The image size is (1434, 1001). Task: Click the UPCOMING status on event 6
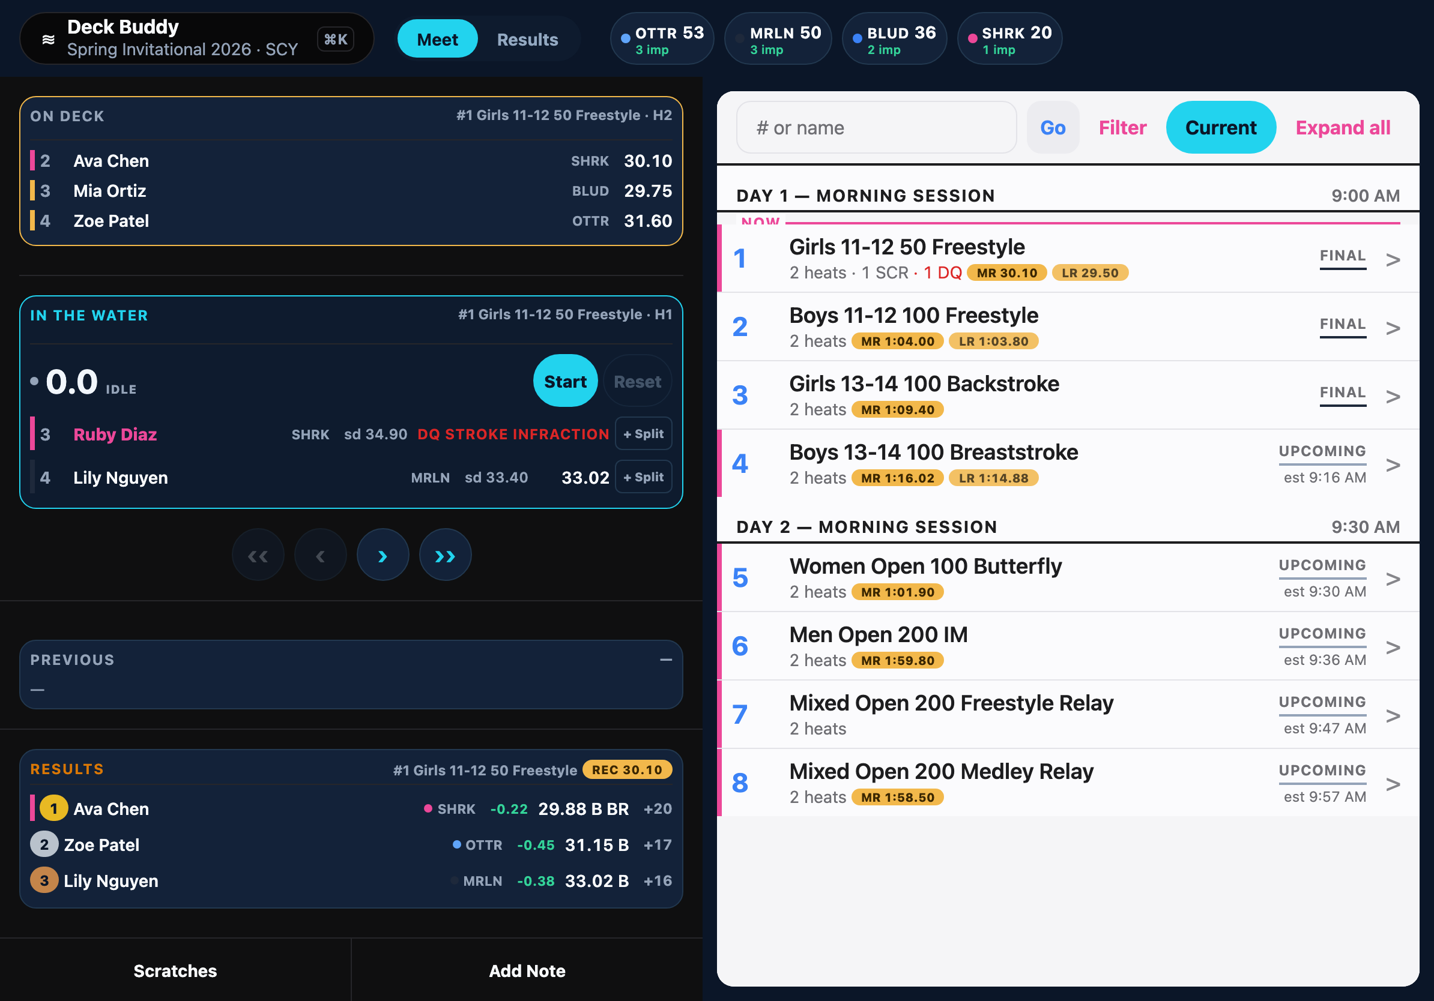tap(1322, 634)
